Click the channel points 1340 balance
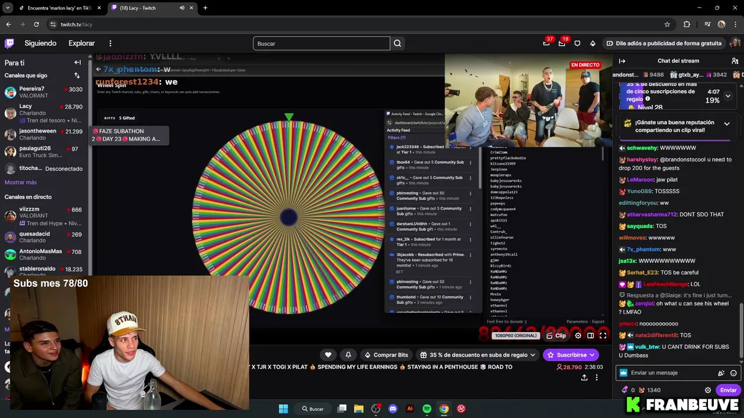Screen dimensions: 744x418 tap(649, 390)
